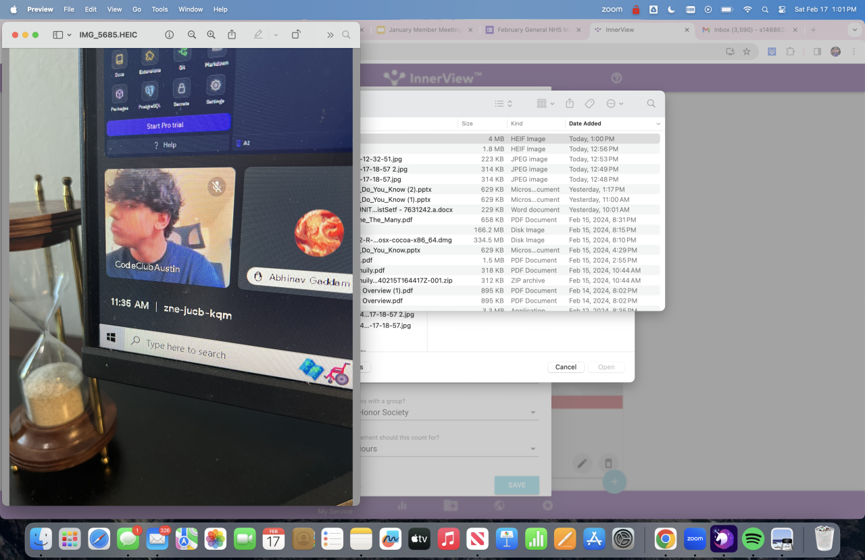Open the Window menu in the menu bar
The height and width of the screenshot is (560, 865).
pos(191,9)
